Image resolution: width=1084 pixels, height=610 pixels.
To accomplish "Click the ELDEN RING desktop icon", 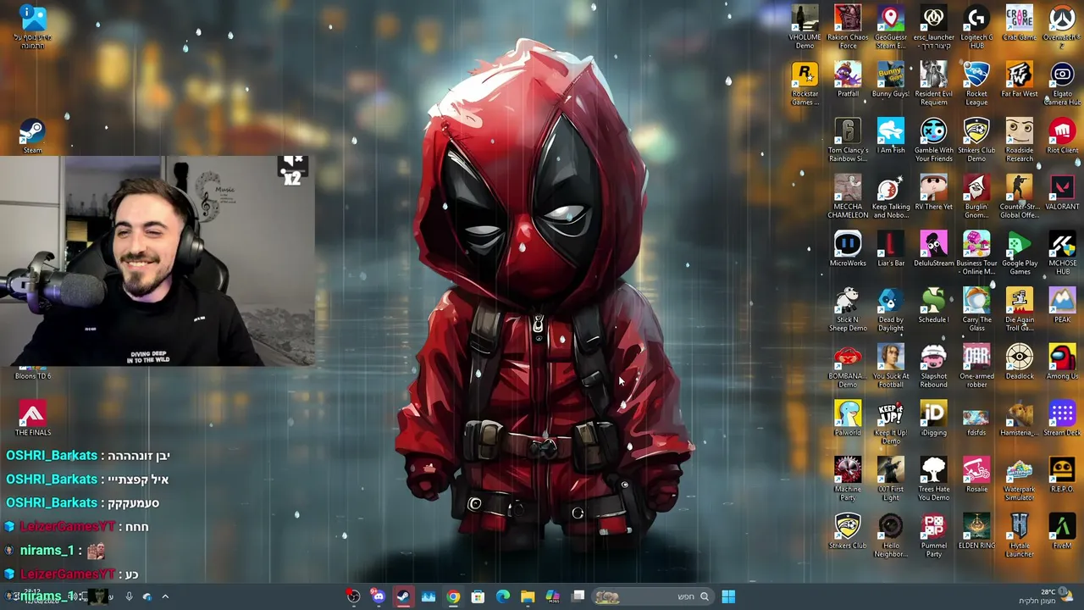I will [976, 531].
